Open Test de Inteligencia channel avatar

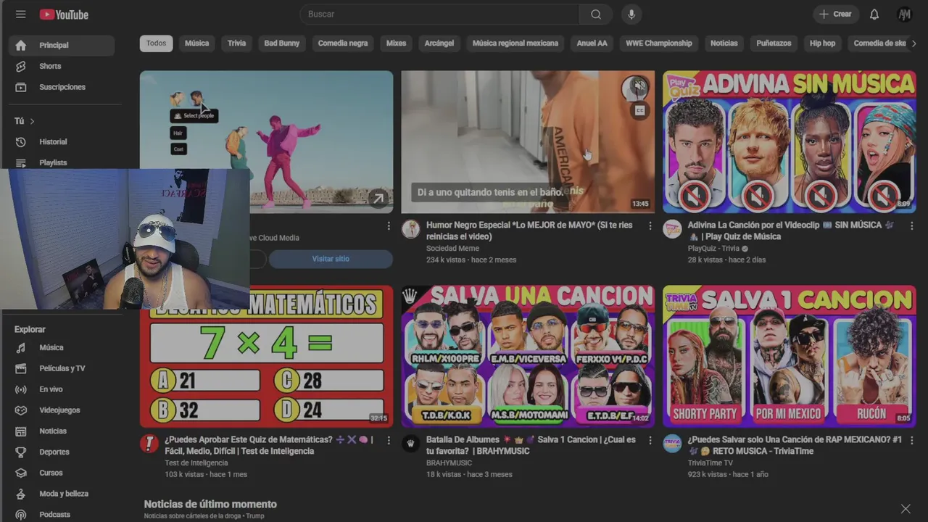(x=149, y=444)
